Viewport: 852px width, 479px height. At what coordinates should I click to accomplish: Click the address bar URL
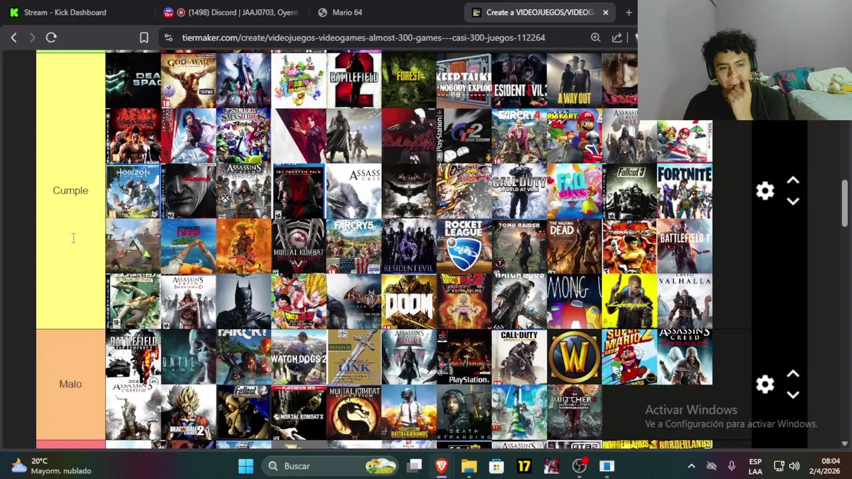pyautogui.click(x=363, y=38)
